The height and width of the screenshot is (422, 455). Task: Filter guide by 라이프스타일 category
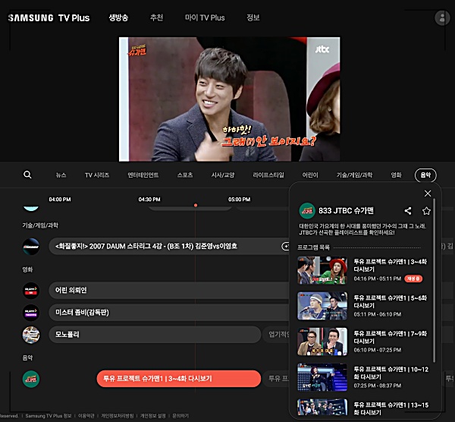(x=268, y=175)
